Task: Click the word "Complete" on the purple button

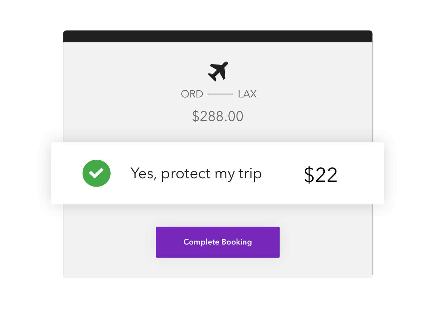Action: click(x=201, y=242)
